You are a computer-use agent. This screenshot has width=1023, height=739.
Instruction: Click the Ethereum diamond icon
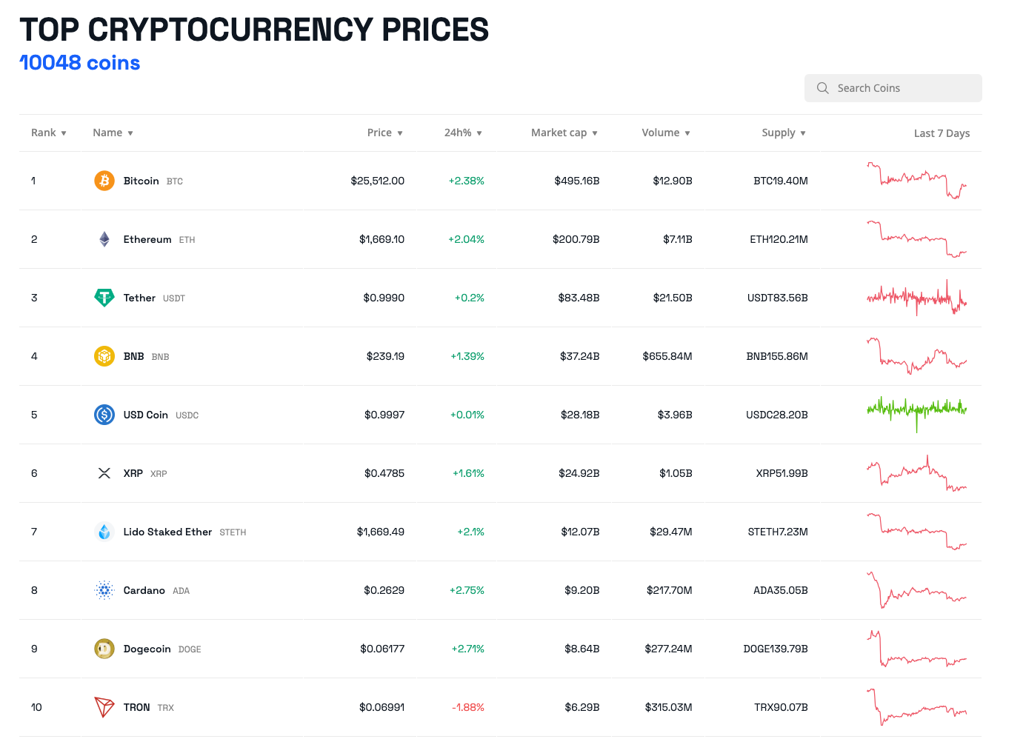(x=104, y=239)
